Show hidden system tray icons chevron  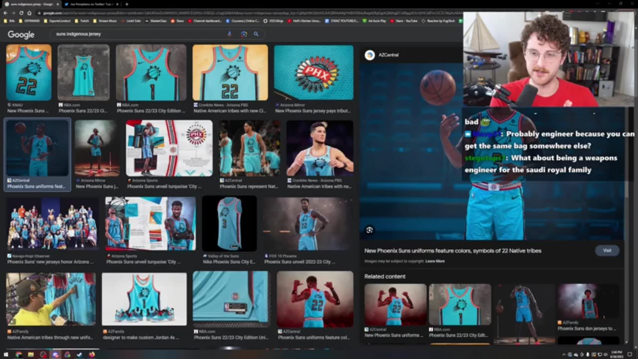565,355
